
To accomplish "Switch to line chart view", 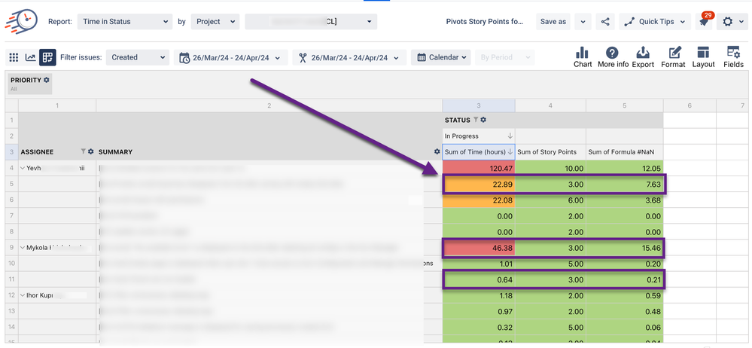I will click(31, 57).
